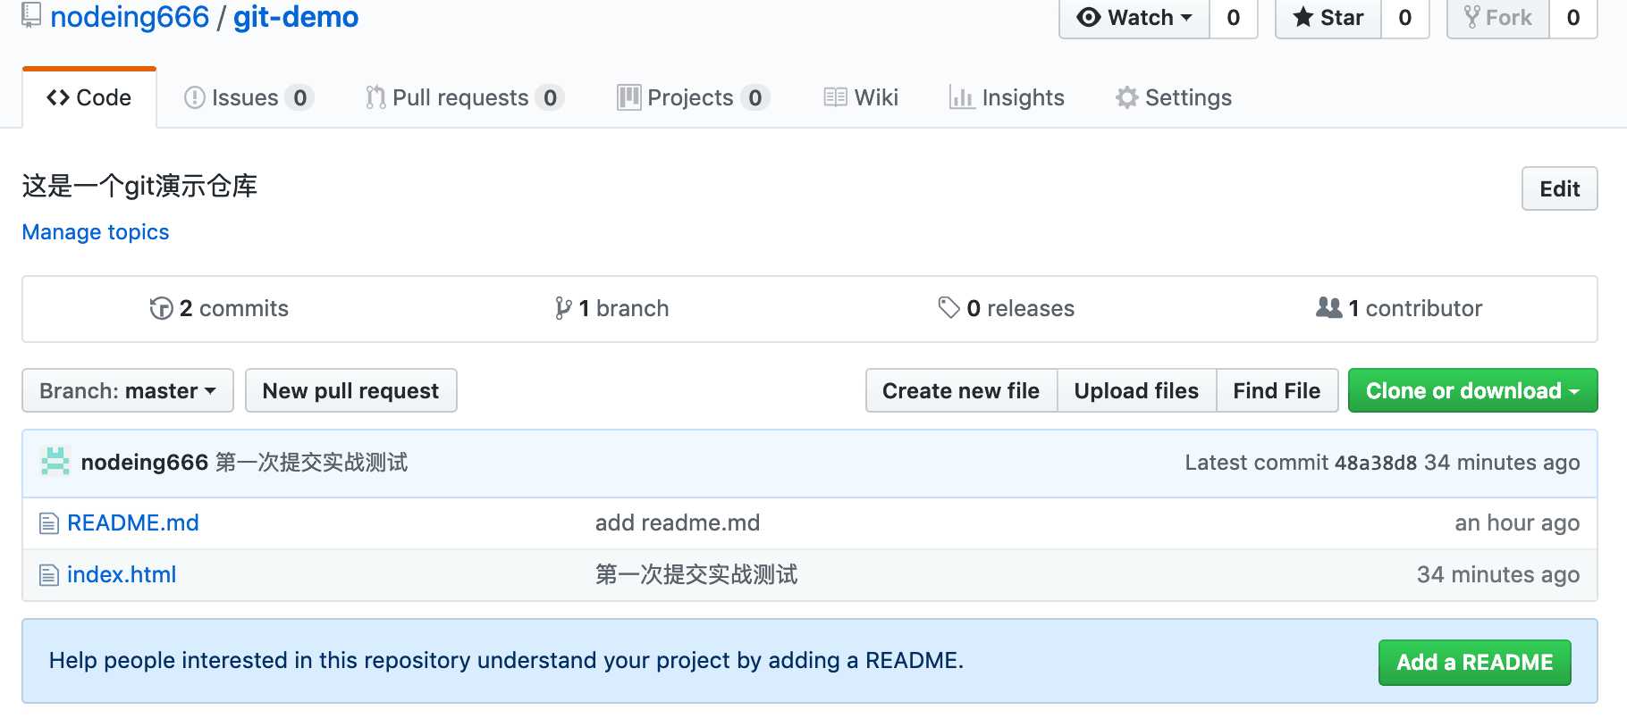The image size is (1627, 727).
Task: Click the code brackets icon on Code tab
Action: [x=58, y=97]
